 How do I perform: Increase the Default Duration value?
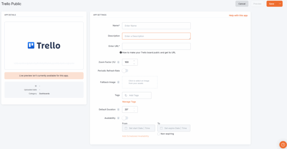(x=134, y=108)
